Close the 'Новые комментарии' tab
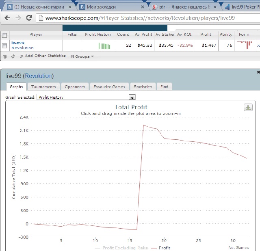Viewport: 260px width, 251px height. [x=70, y=7]
